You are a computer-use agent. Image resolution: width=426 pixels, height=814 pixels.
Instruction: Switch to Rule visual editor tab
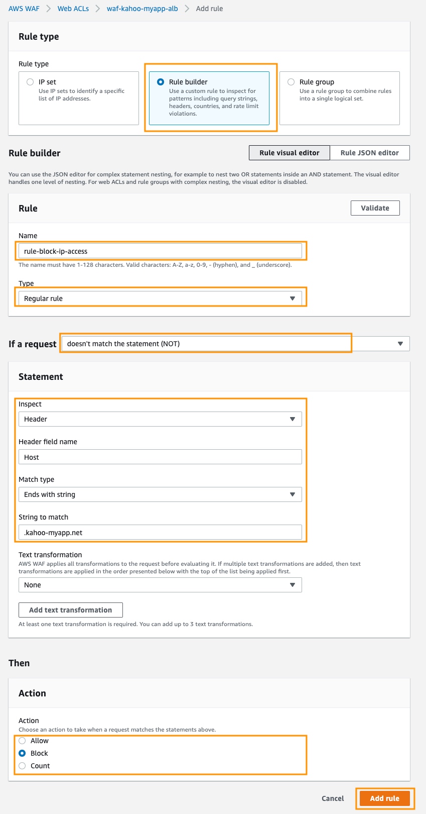(289, 153)
